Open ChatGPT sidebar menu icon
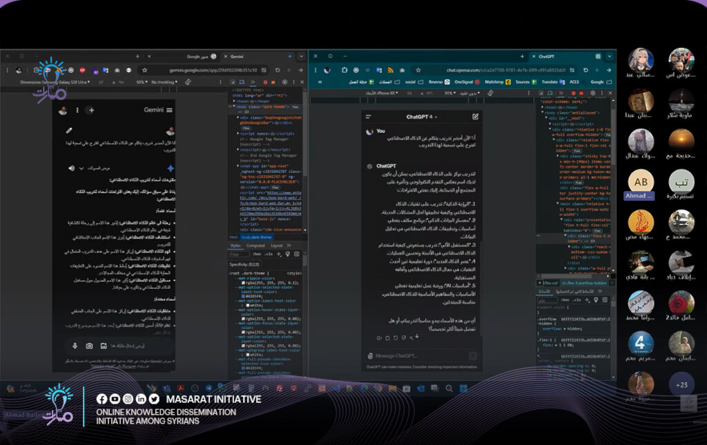 click(x=369, y=117)
